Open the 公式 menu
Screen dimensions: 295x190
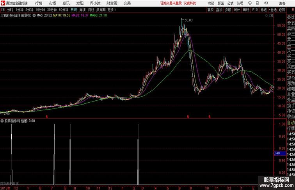(x=230, y=3)
